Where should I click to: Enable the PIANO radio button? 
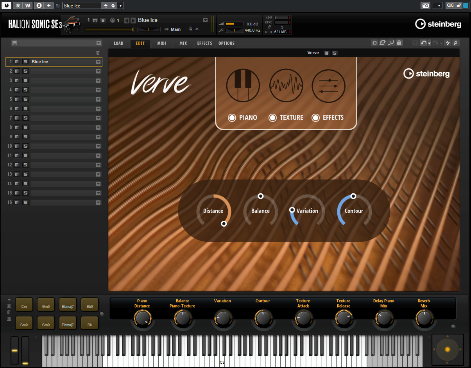tap(232, 117)
